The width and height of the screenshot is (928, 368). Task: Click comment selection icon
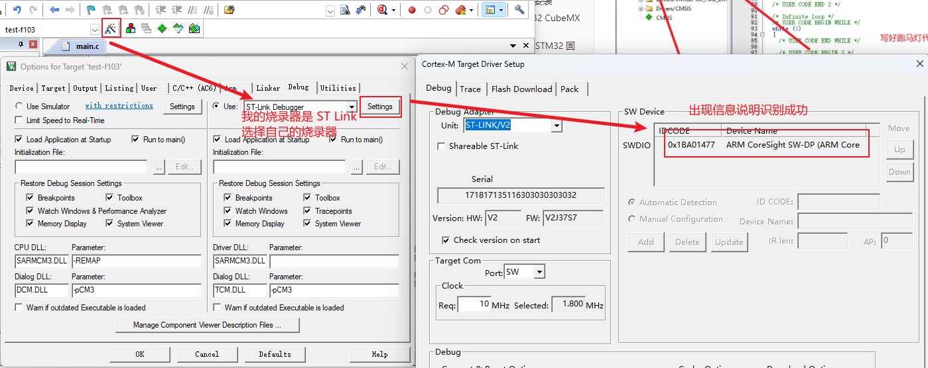click(x=192, y=10)
